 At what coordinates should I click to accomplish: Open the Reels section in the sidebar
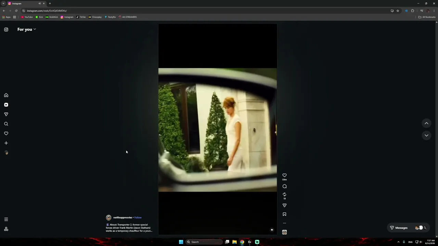click(x=6, y=105)
